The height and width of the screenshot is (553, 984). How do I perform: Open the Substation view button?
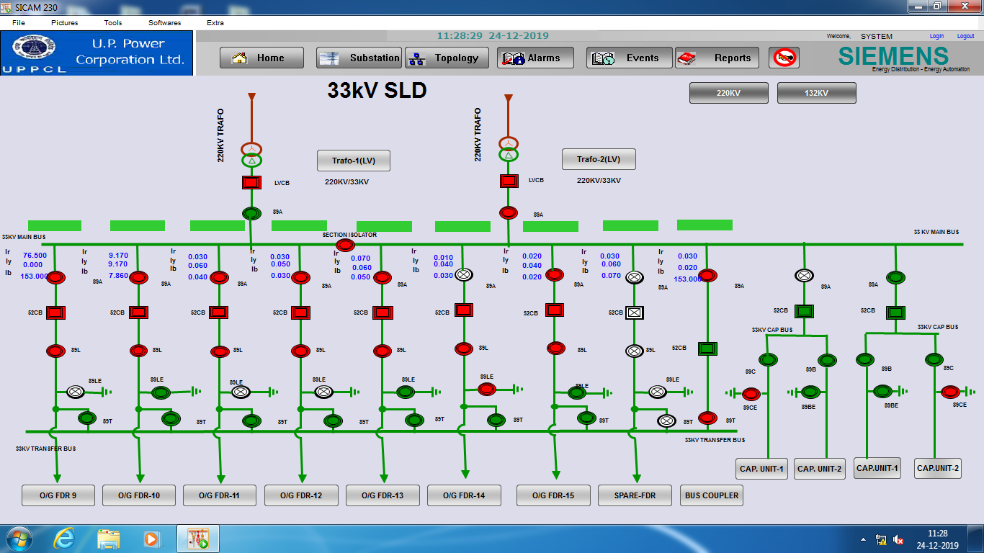tap(359, 58)
